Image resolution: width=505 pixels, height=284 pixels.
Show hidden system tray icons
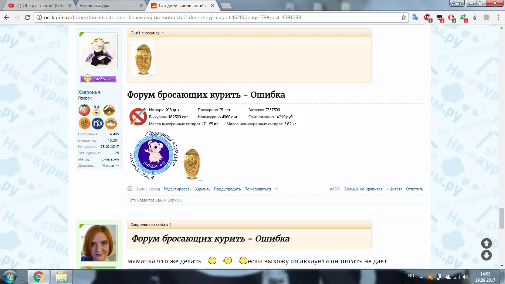click(x=421, y=277)
